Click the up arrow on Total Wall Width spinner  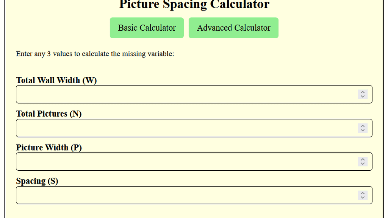(x=363, y=92)
